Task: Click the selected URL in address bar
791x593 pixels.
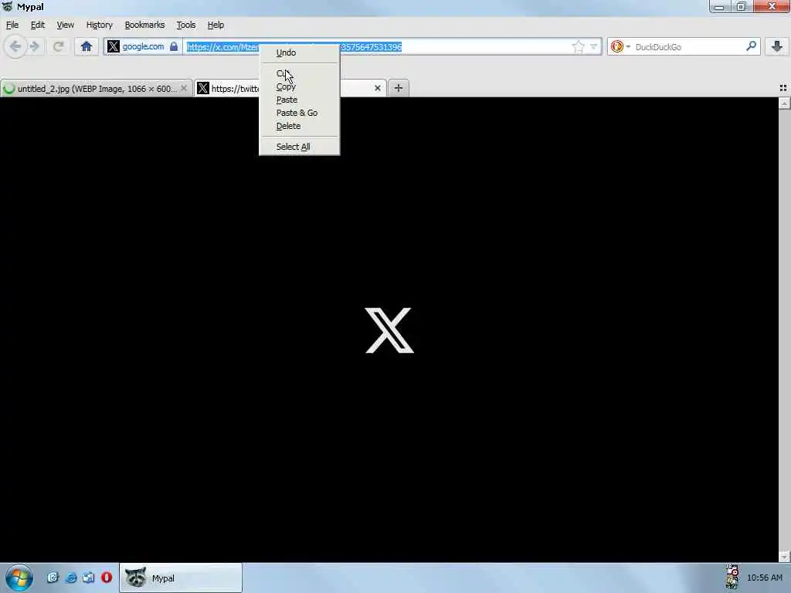Action: 294,47
